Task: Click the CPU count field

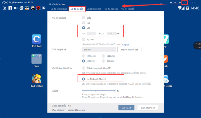Action: pos(91,34)
